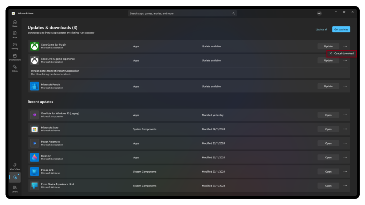Click the Paint 3D app icon
This screenshot has width=365, height=205.
coord(35,157)
